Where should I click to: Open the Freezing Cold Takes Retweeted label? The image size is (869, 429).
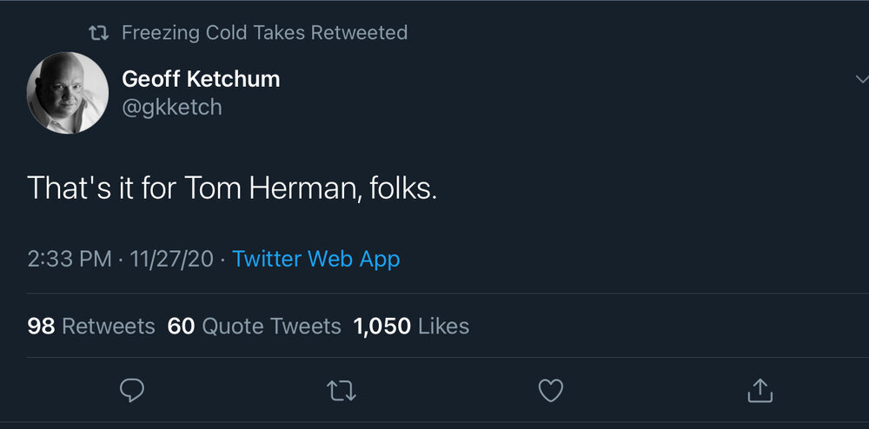coord(264,33)
